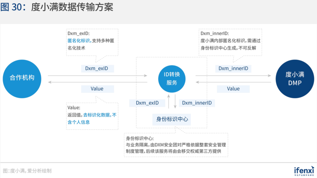
Task: Click the ID转换服务 circle node
Action: tap(172, 79)
